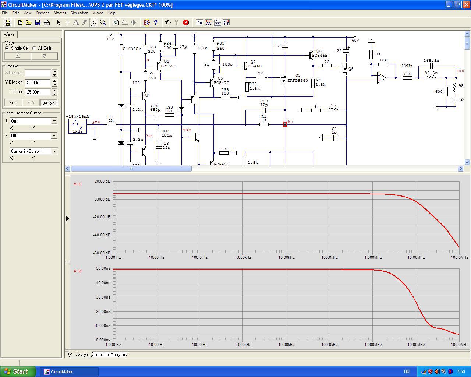This screenshot has height=377, width=471.
Task: Select the zoom magnifier tool
Action: (x=103, y=22)
